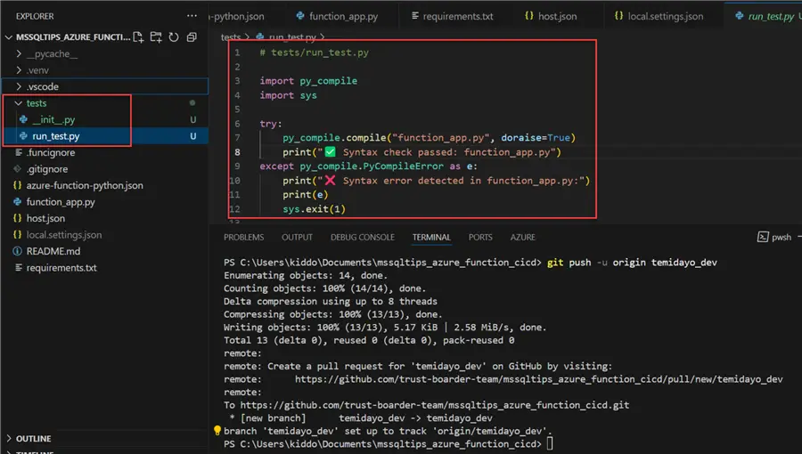
Task: Click the info icon beside README.md
Action: (18, 251)
